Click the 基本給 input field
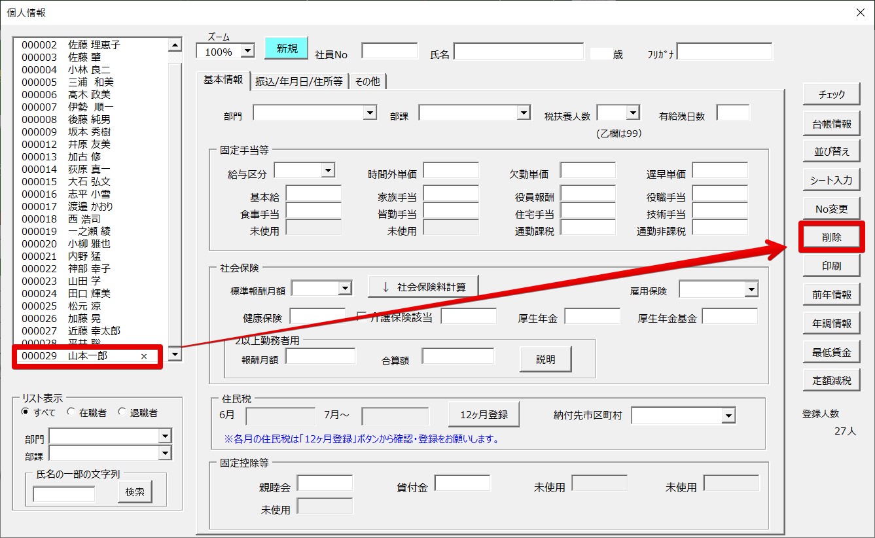 click(313, 194)
